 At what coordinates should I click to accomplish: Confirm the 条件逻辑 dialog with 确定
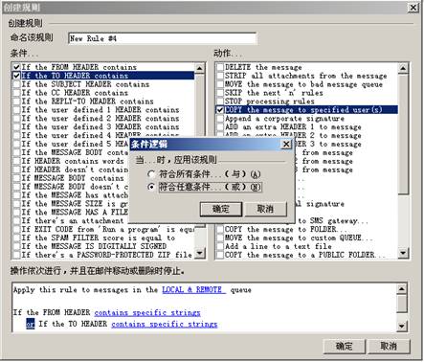tap(221, 209)
